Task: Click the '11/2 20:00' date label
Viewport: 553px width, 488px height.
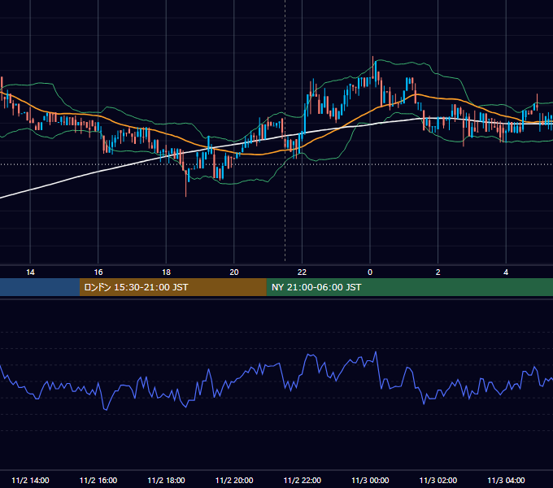Action: (234, 480)
